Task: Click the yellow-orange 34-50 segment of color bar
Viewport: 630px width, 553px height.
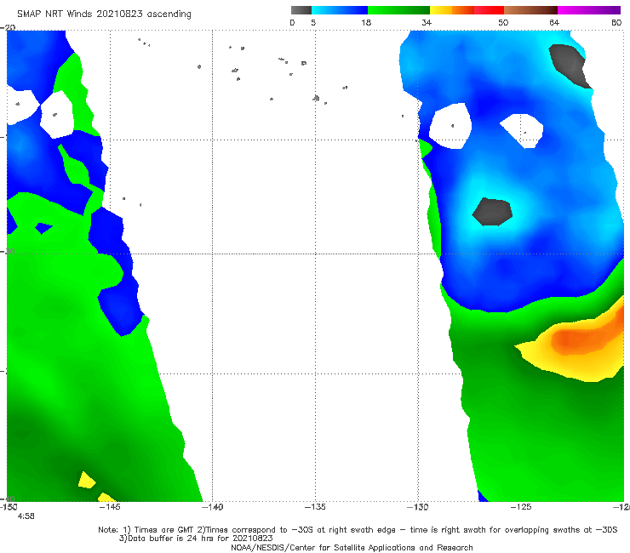Action: click(x=467, y=10)
